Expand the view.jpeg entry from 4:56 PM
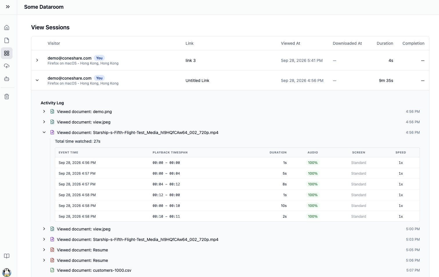 tap(44, 122)
